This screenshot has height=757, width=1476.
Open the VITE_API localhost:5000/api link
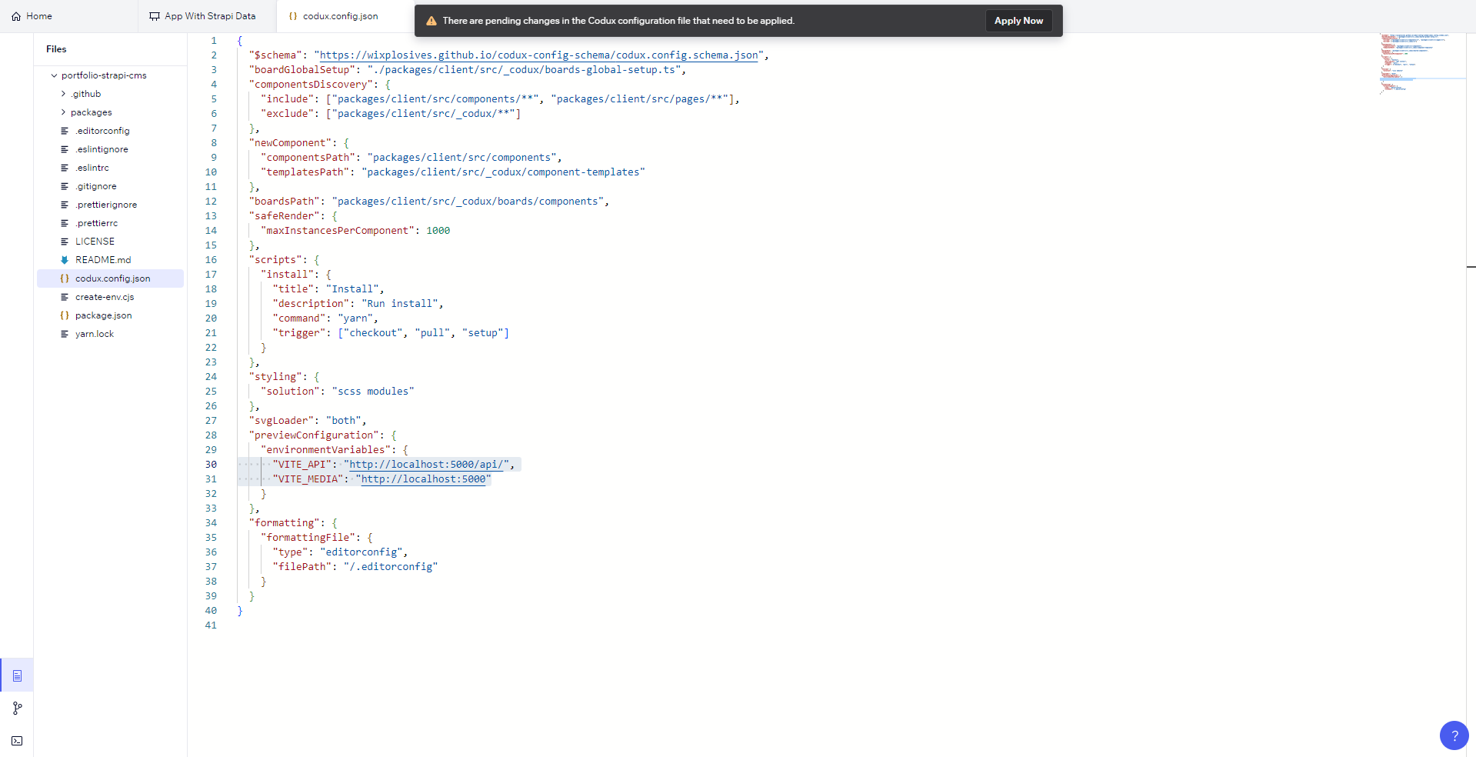427,465
